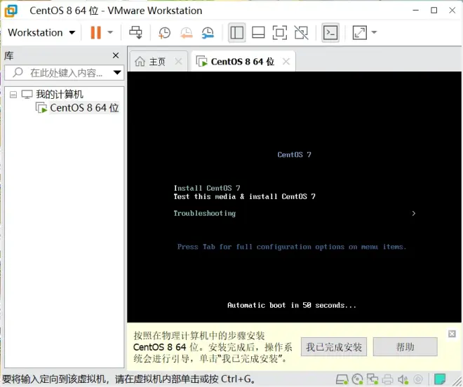This screenshot has height=387, width=463.
Task: Toggle the console view button
Action: point(330,32)
